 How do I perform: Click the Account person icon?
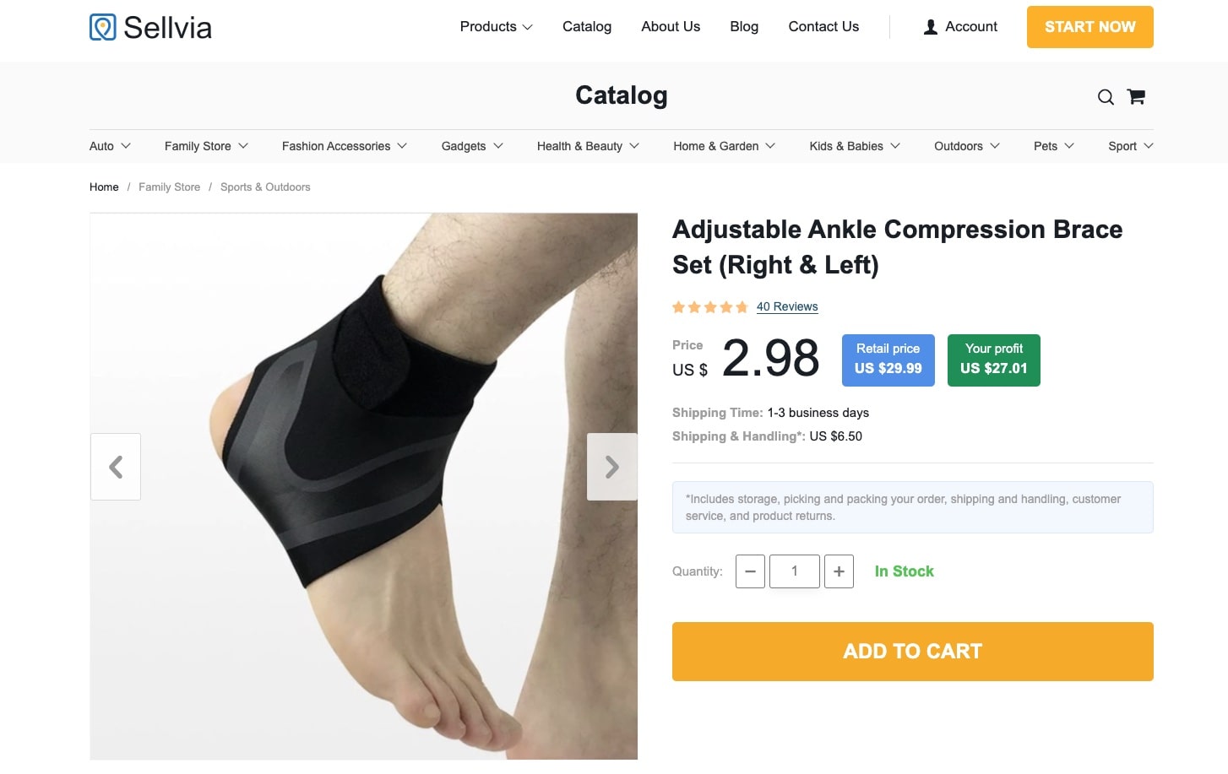(930, 26)
